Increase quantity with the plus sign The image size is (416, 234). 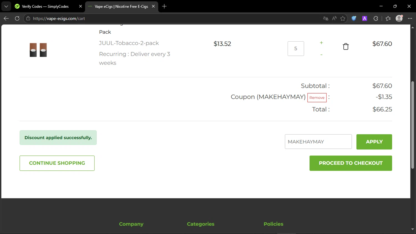(x=321, y=43)
